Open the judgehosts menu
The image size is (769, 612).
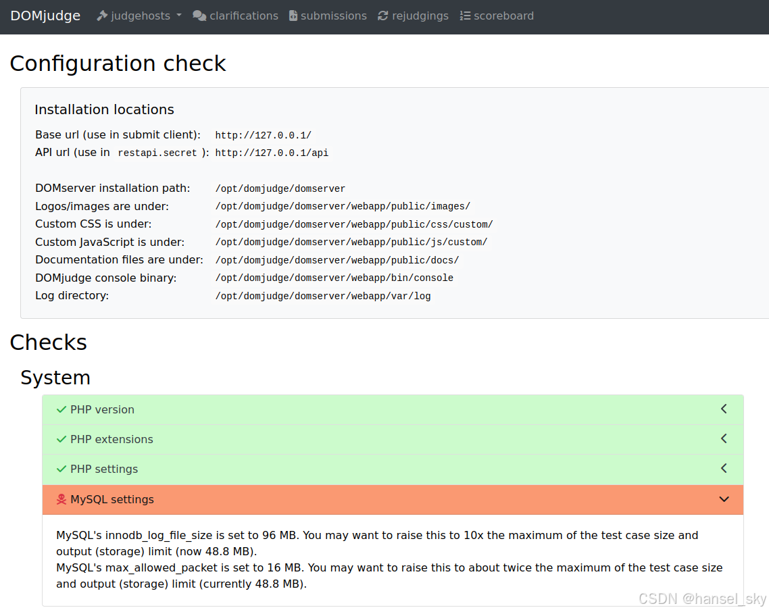pyautogui.click(x=139, y=16)
